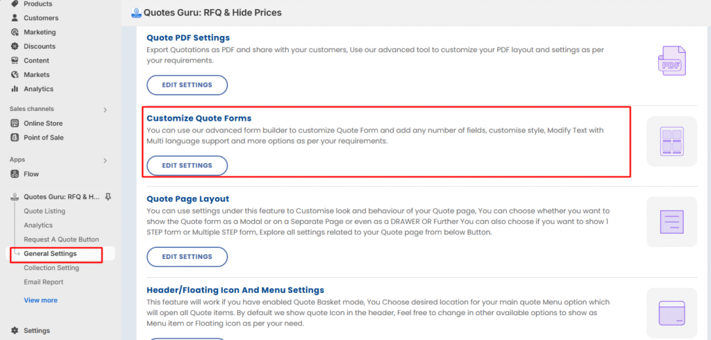
Task: Click the pin icon beside Quotes Guru app
Action: coord(108,197)
